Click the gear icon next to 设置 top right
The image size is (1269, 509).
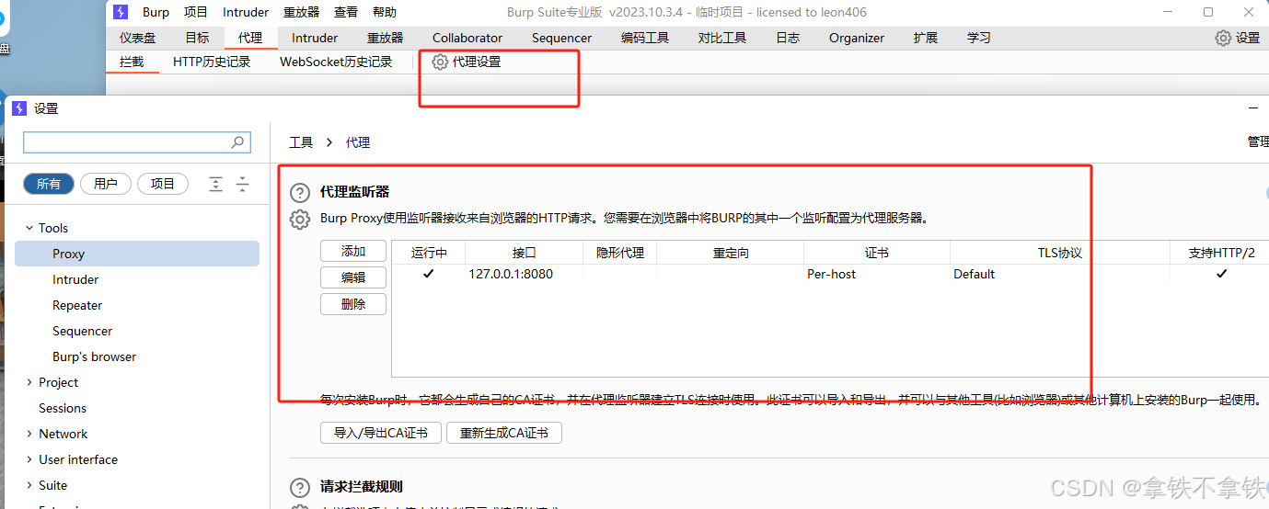pyautogui.click(x=1223, y=38)
